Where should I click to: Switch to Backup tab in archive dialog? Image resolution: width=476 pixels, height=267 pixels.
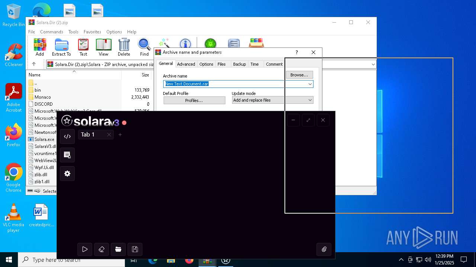click(239, 64)
